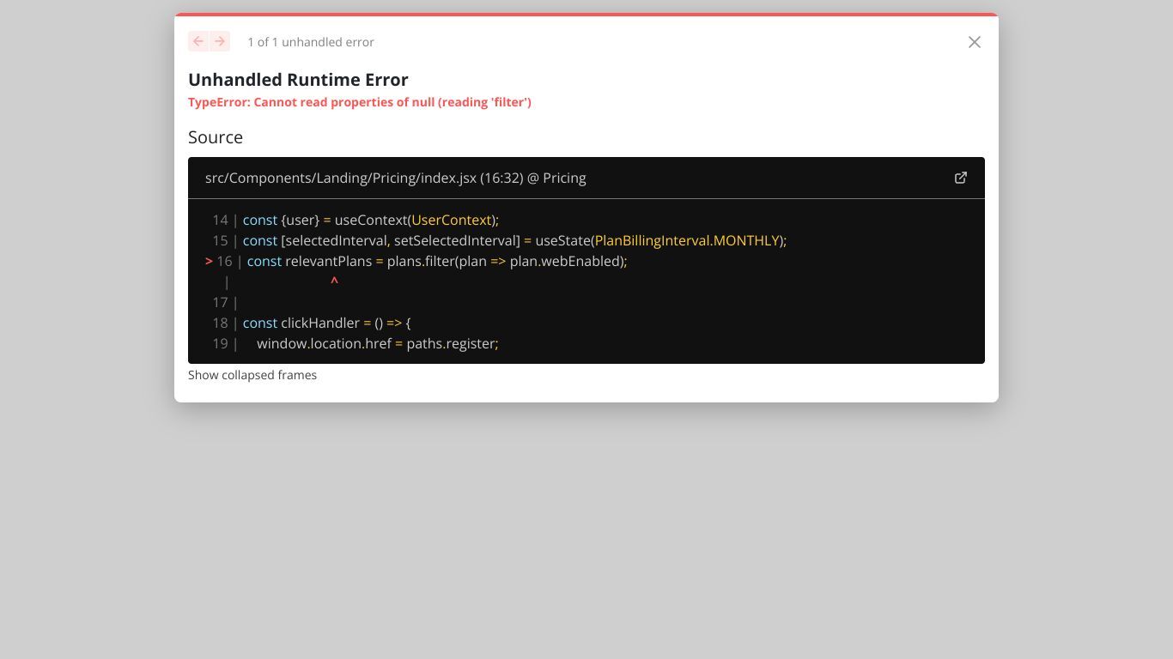Click the setSelectedInterval token on line 15
Viewport: 1173px width, 659px height.
coord(454,240)
